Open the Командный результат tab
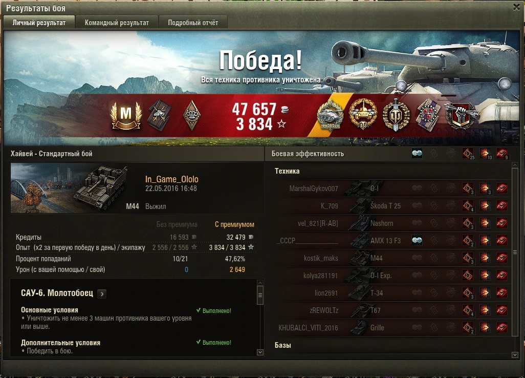 [117, 23]
